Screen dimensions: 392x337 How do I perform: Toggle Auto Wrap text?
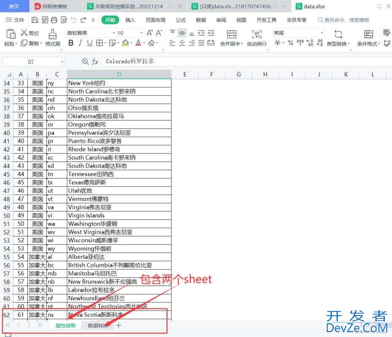tap(257, 38)
